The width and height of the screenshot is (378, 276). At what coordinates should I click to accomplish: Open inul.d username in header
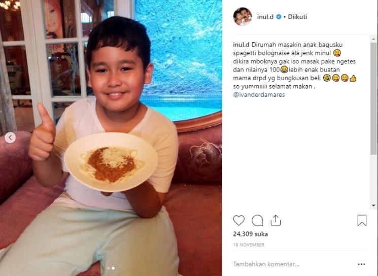(x=265, y=17)
